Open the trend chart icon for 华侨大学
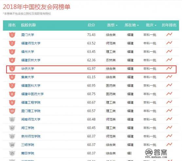This screenshot has height=161, width=182. coord(169,68)
